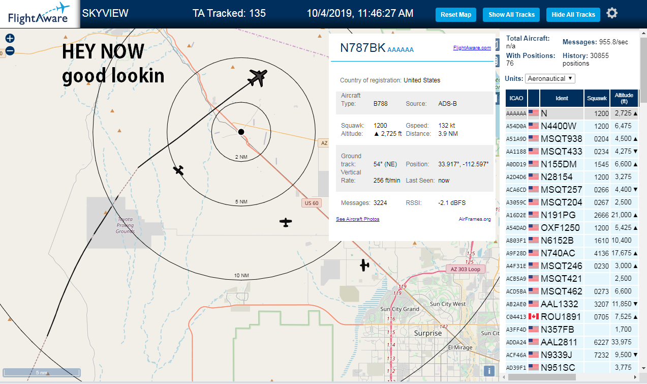Select the N4400W aircraft row
This screenshot has height=384, width=647.
tap(572, 126)
